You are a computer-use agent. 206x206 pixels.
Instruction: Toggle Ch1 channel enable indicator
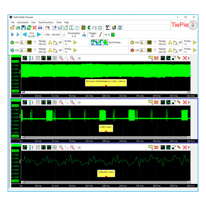tap(12, 42)
